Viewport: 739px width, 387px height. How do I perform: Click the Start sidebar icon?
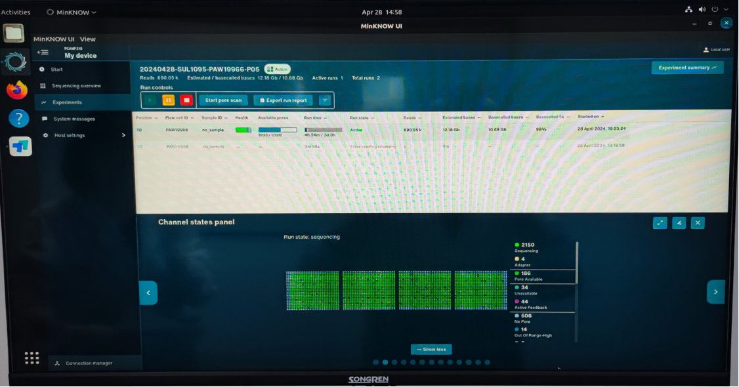click(x=42, y=70)
